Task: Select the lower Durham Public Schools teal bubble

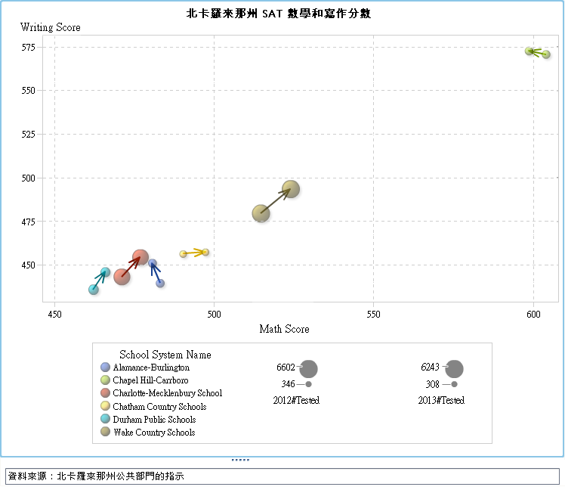Action: 94,290
